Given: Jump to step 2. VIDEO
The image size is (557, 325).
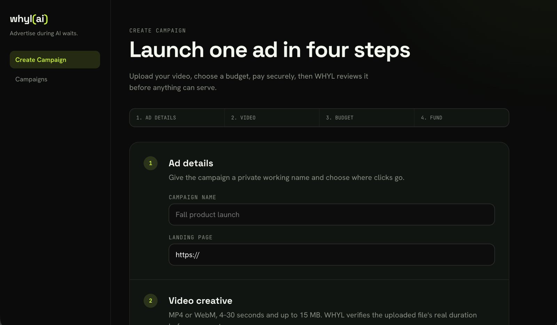Looking at the screenshot, I should click(272, 118).
